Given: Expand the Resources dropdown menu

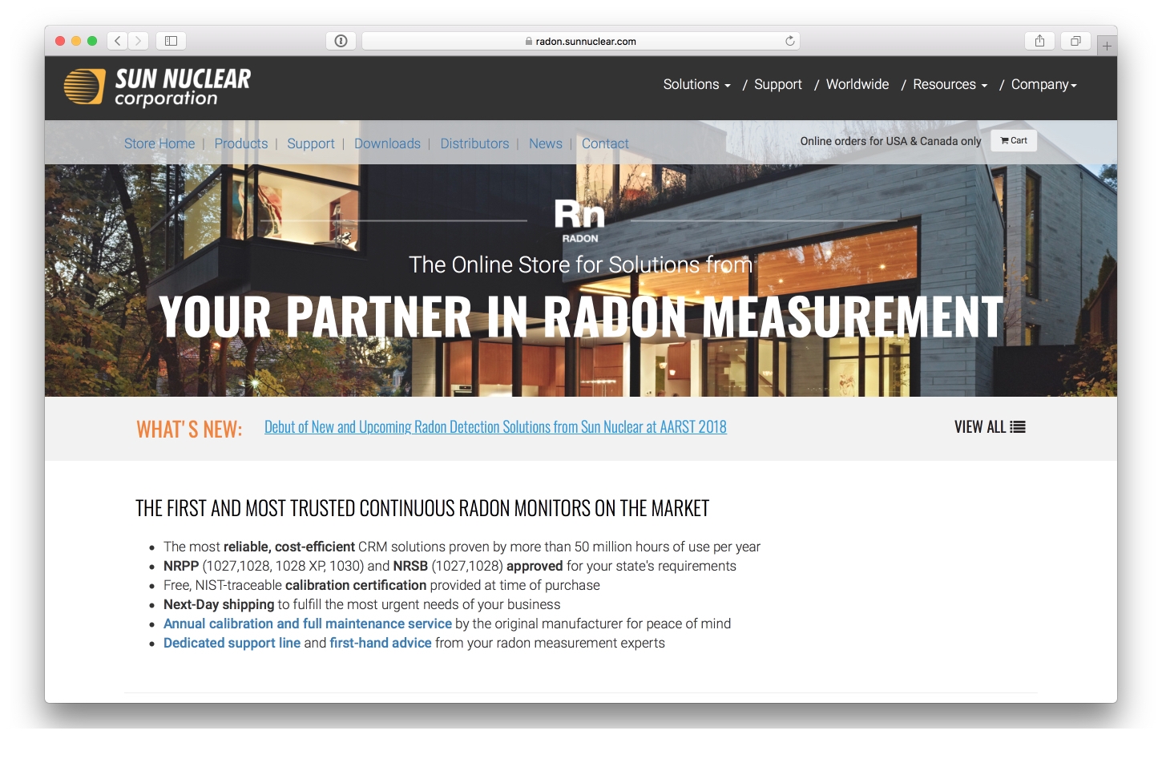Looking at the screenshot, I should click(949, 85).
